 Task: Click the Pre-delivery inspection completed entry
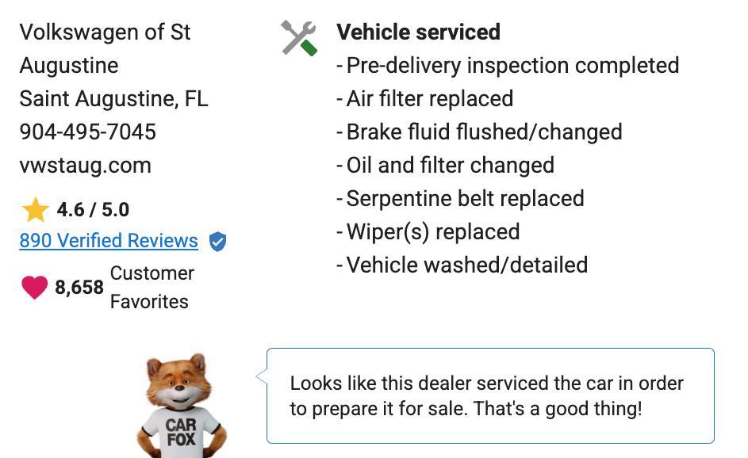coord(512,65)
